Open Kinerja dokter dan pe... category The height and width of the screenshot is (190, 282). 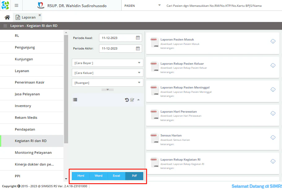click(x=32, y=164)
